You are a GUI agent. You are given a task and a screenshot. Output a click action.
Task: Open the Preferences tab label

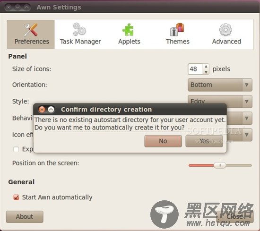[x=32, y=42]
